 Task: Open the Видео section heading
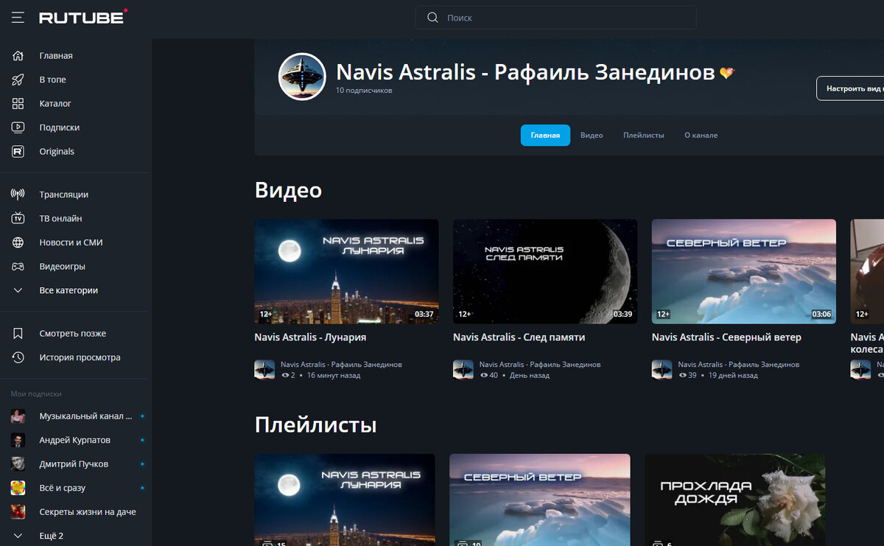coord(288,190)
